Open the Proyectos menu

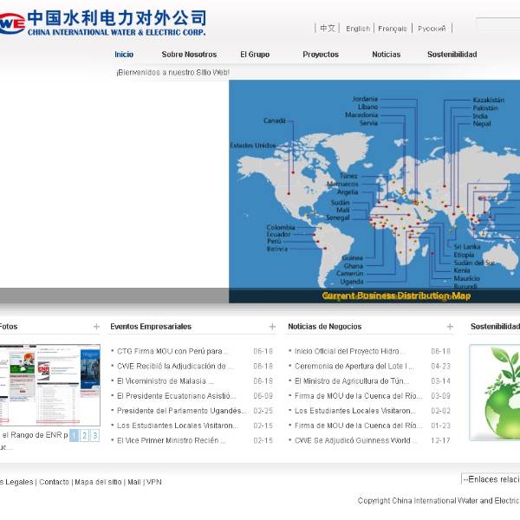click(321, 55)
